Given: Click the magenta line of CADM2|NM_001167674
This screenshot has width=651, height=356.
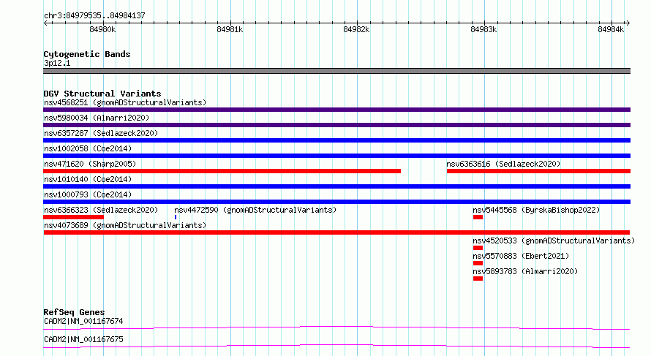Looking at the screenshot, I should (336, 327).
